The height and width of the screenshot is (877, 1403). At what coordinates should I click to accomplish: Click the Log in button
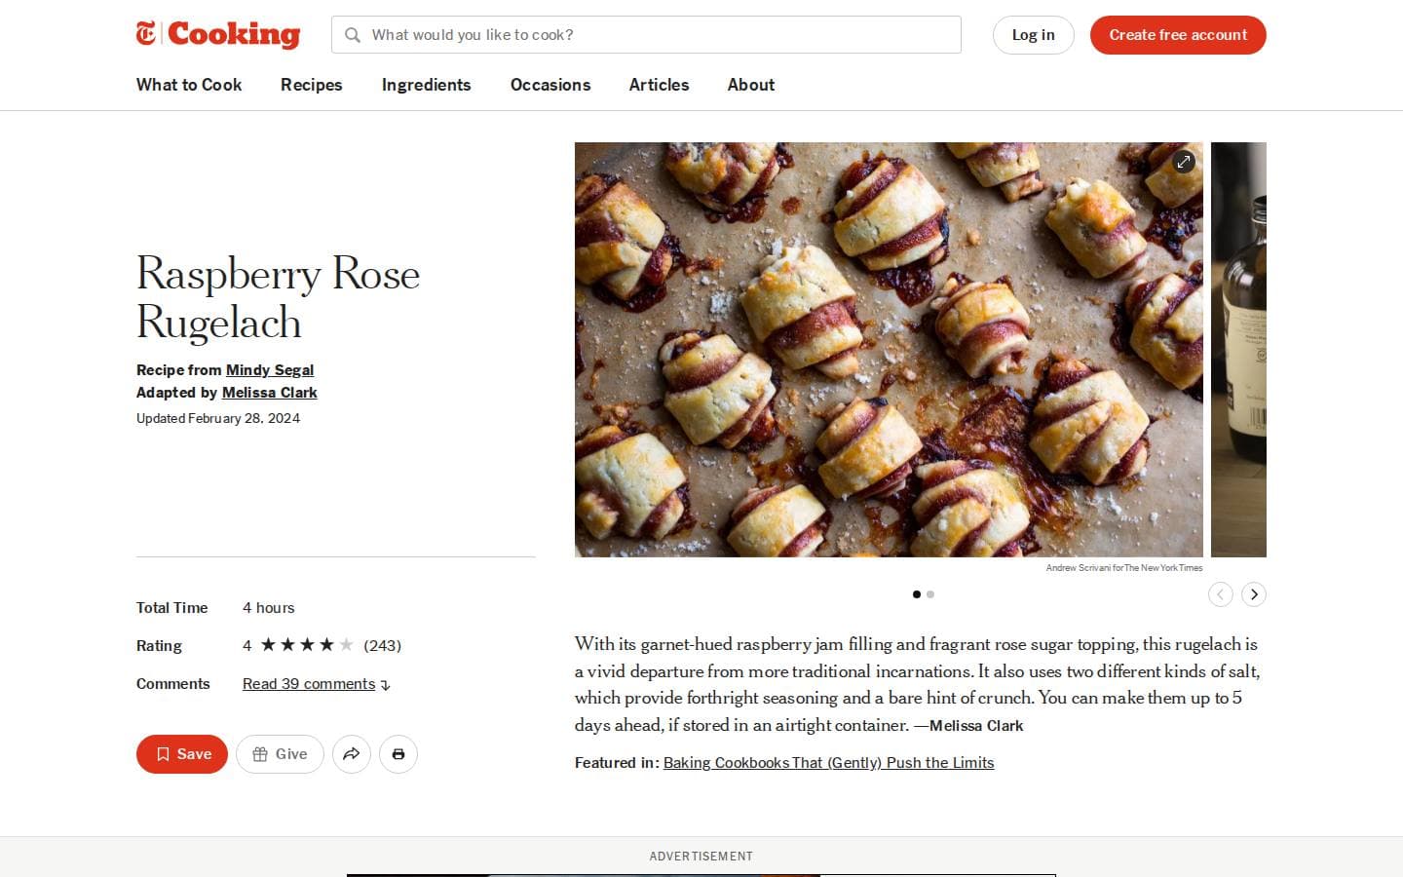coord(1033,35)
